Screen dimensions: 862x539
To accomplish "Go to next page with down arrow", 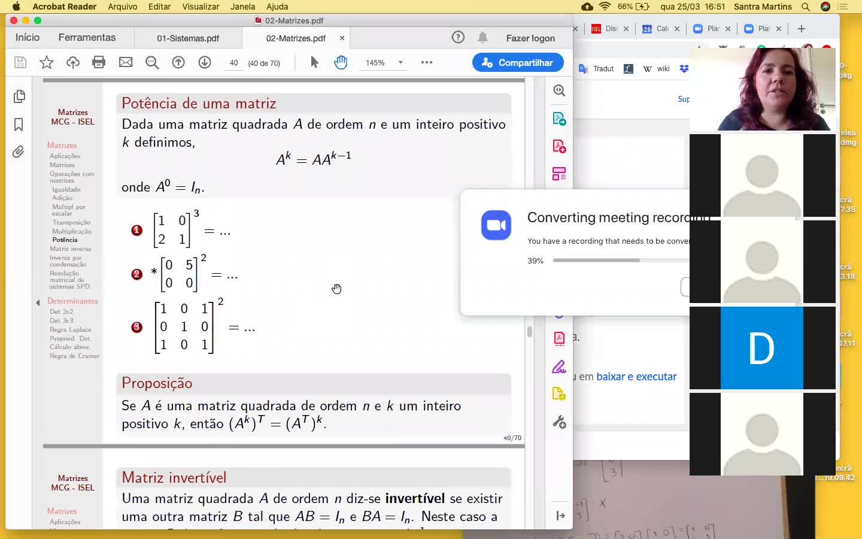I will click(x=205, y=62).
